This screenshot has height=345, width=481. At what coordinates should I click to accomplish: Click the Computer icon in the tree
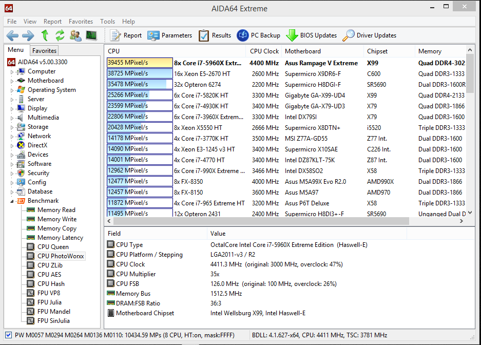coord(21,71)
